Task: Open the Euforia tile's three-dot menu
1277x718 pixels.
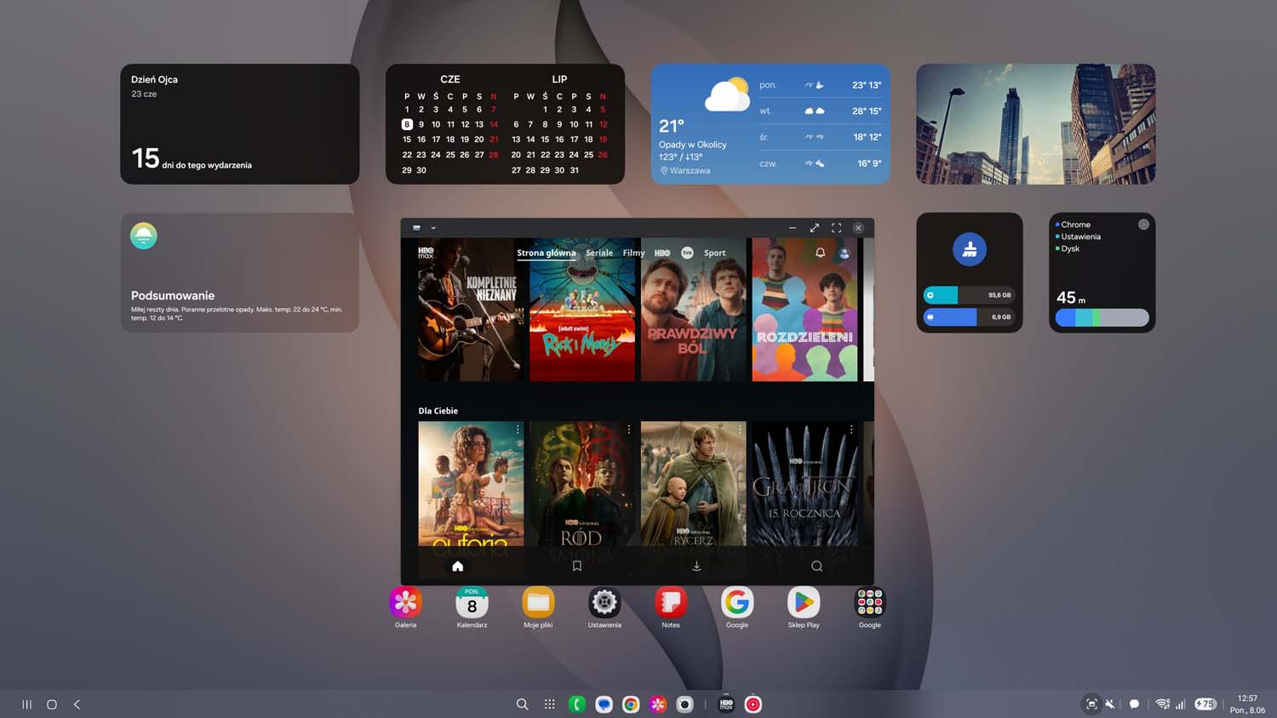Action: (518, 430)
